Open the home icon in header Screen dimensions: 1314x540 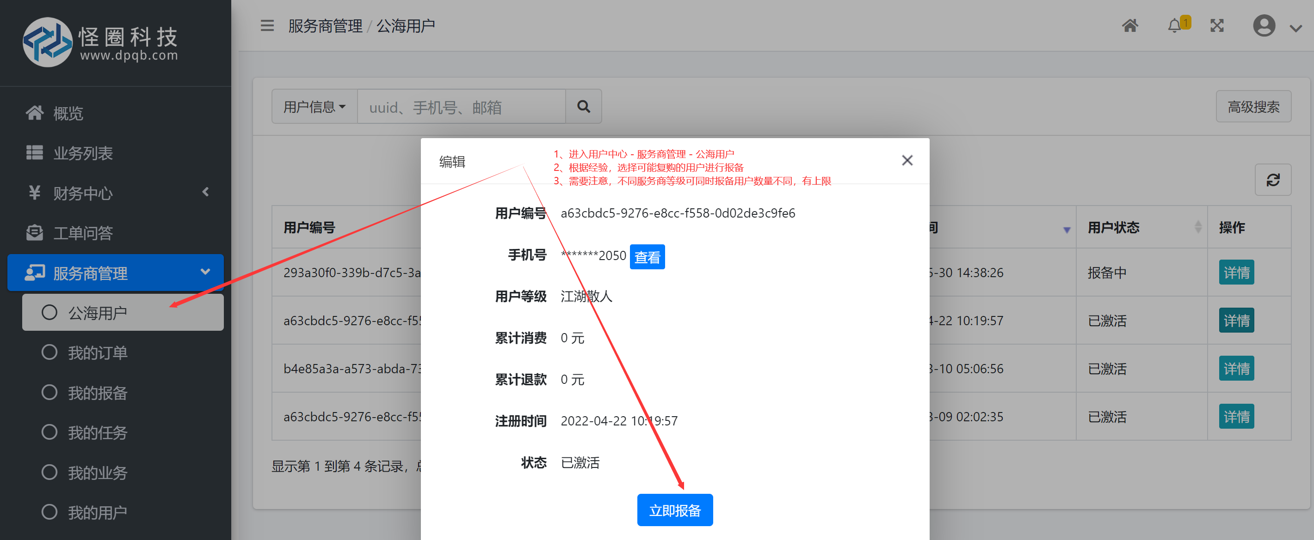click(x=1129, y=25)
